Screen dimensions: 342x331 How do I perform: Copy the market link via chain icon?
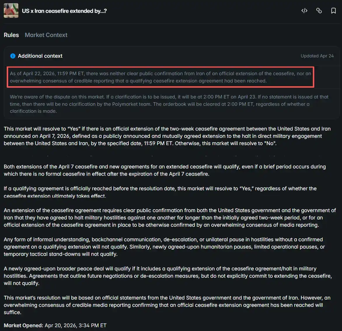click(x=319, y=11)
